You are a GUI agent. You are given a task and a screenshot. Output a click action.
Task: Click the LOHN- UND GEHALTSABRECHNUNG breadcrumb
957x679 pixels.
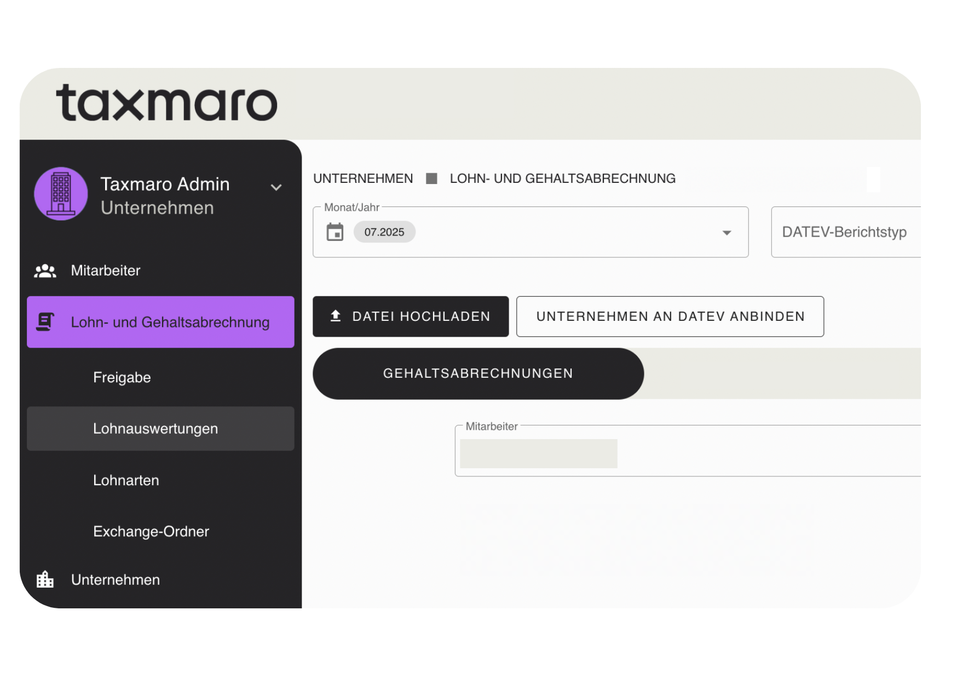tap(563, 179)
